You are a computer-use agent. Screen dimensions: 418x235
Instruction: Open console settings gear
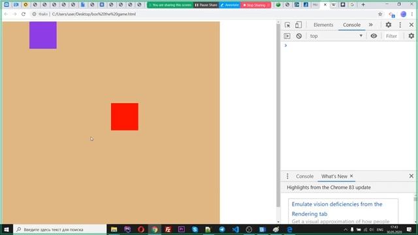coord(411,36)
